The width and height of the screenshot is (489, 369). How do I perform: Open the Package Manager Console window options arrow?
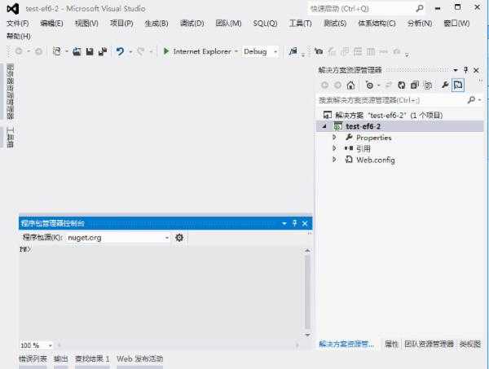284,223
